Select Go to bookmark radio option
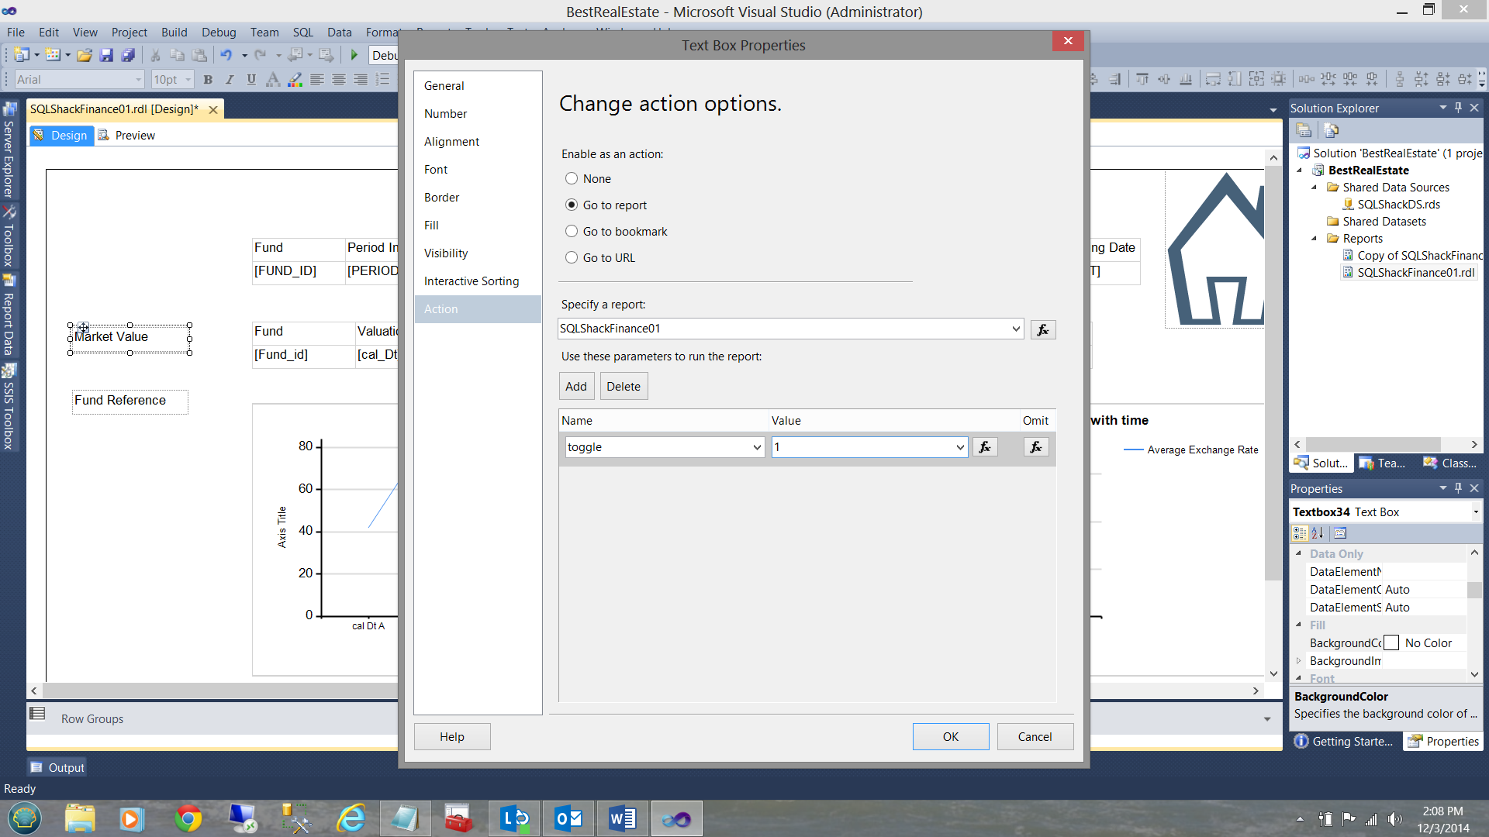 click(572, 232)
